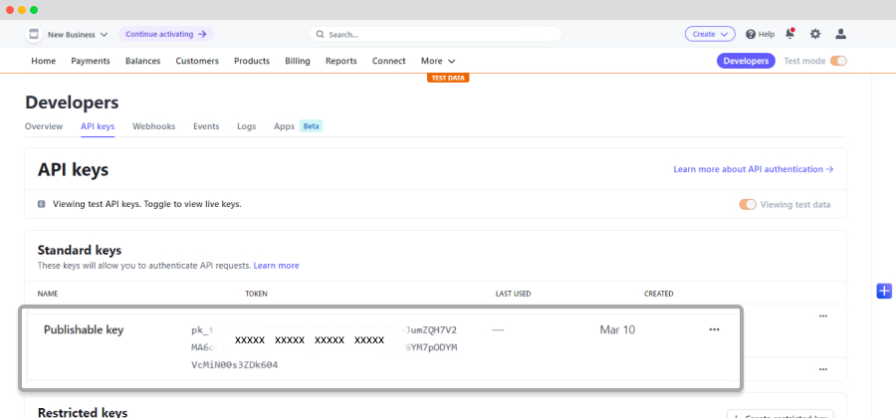Switch to the Overview tab
The width and height of the screenshot is (896, 418).
point(44,126)
